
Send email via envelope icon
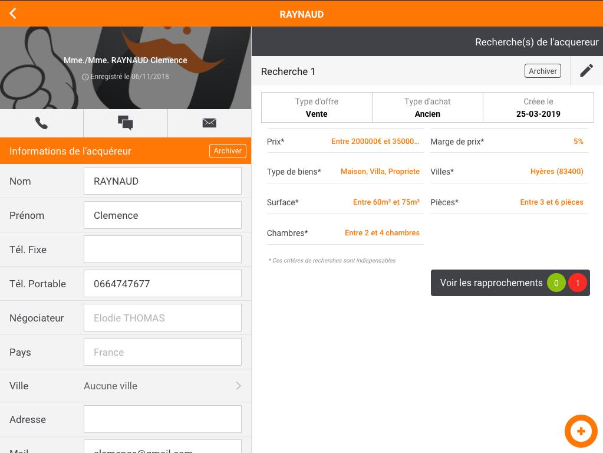click(x=209, y=123)
